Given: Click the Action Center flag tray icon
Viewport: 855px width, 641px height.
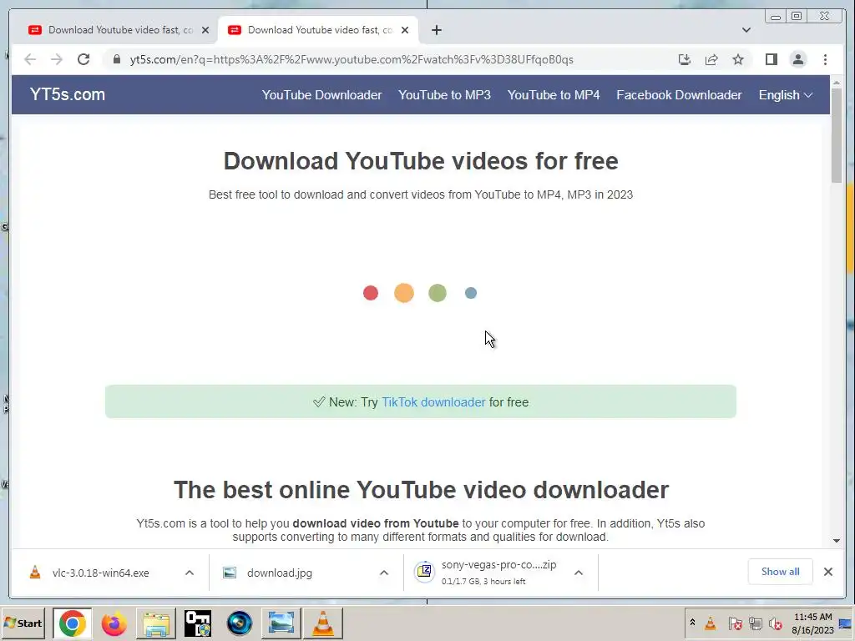Looking at the screenshot, I should [x=735, y=623].
